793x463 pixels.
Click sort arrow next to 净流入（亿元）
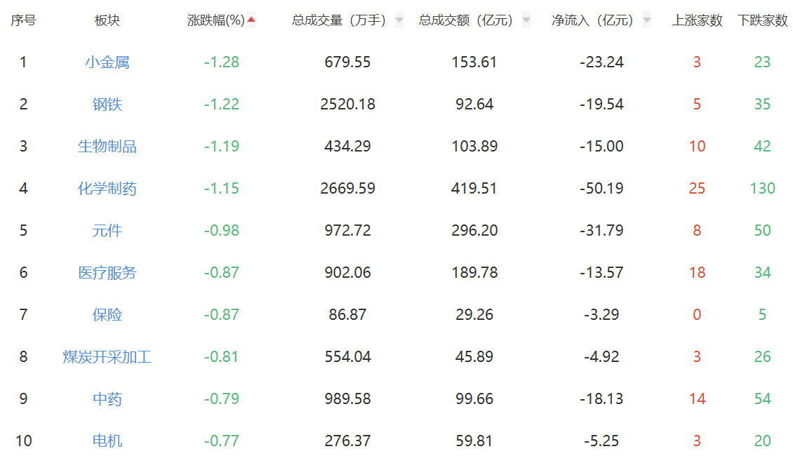click(647, 20)
